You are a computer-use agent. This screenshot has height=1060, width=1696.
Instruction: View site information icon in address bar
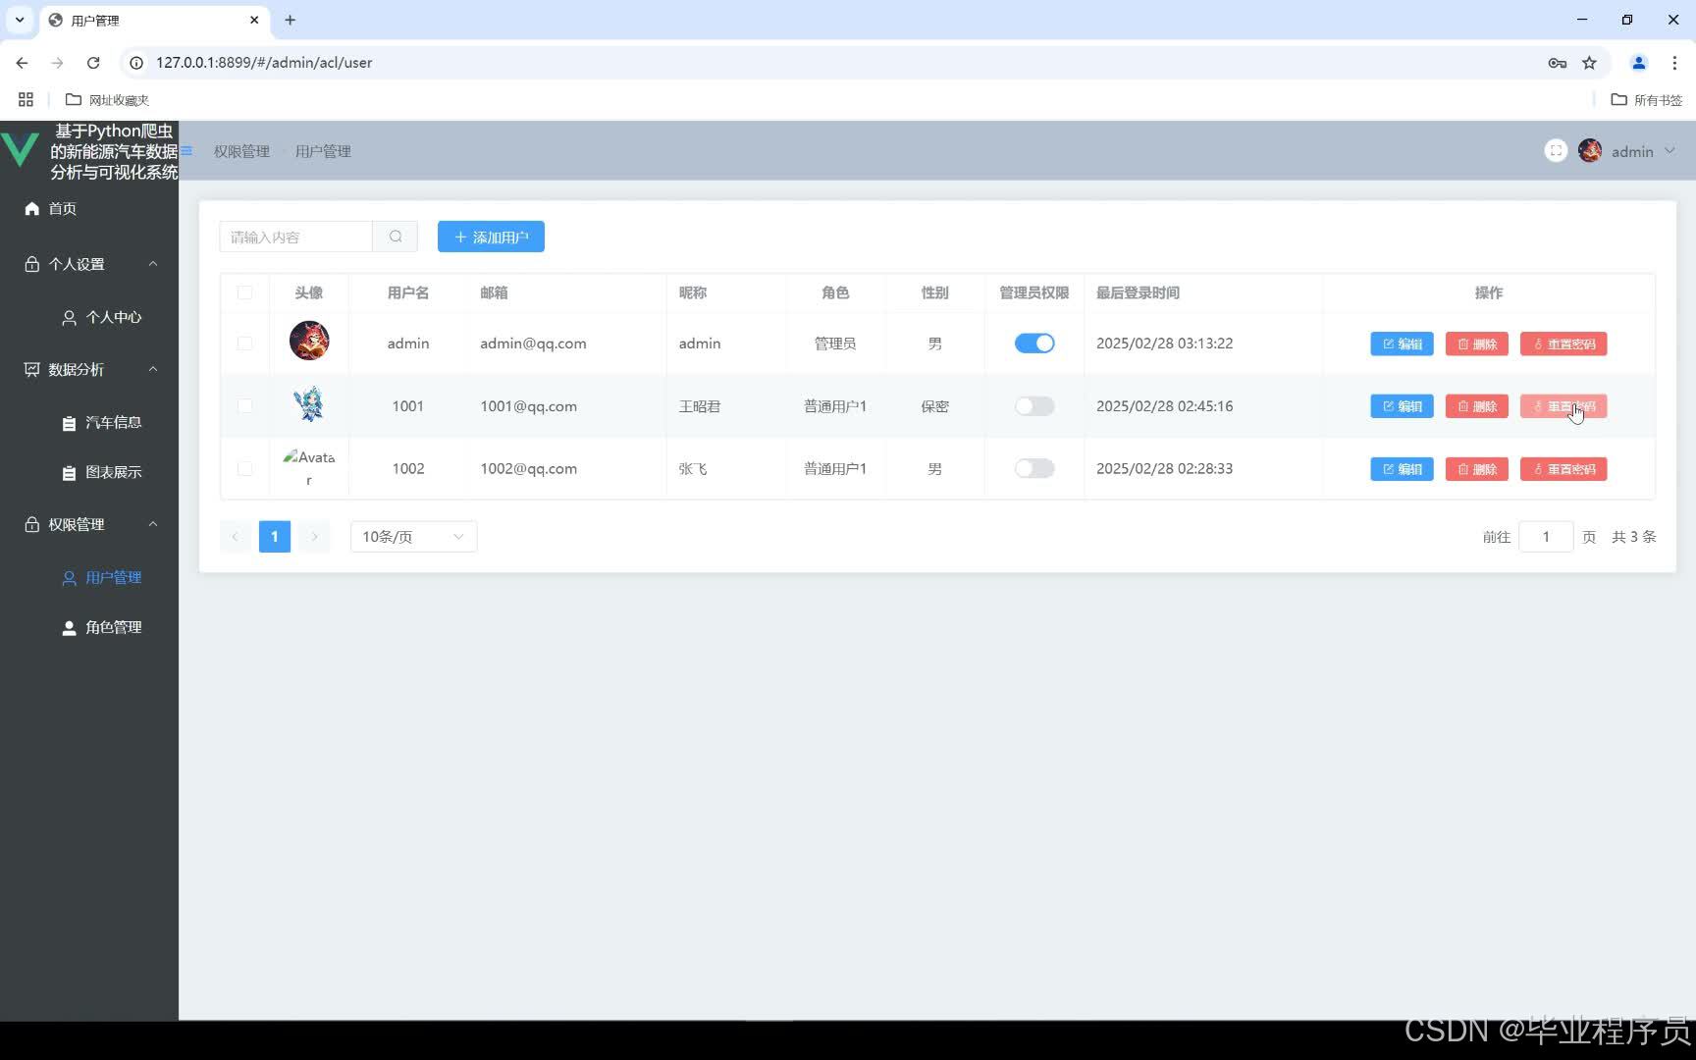[136, 63]
